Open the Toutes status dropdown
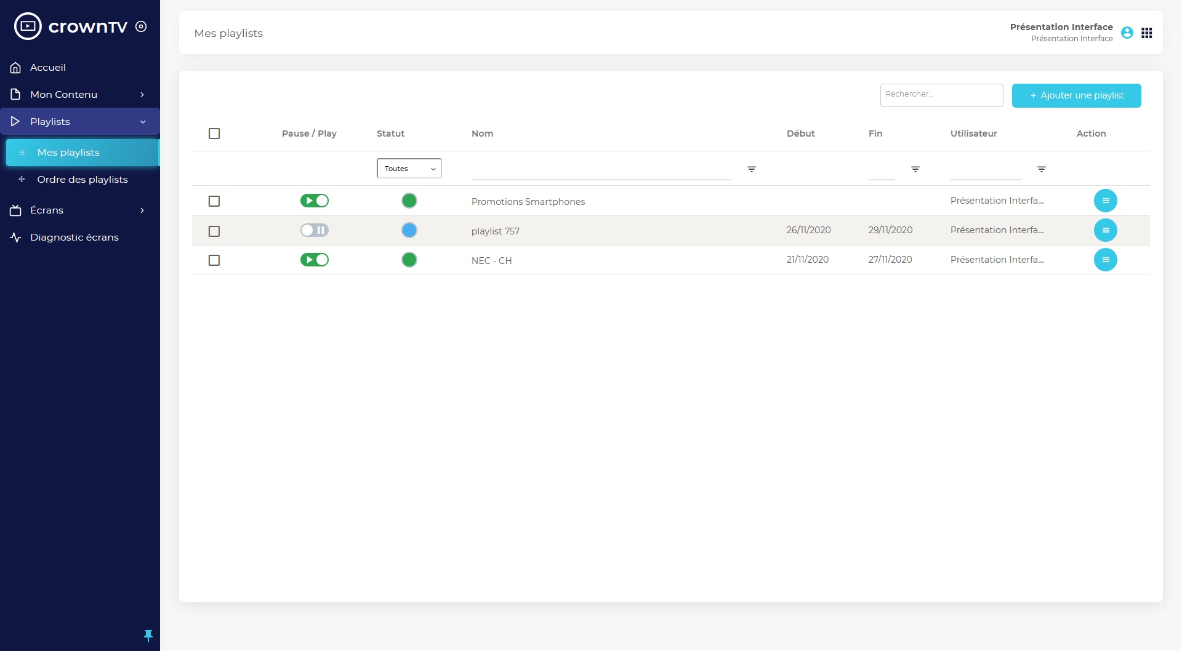 409,169
